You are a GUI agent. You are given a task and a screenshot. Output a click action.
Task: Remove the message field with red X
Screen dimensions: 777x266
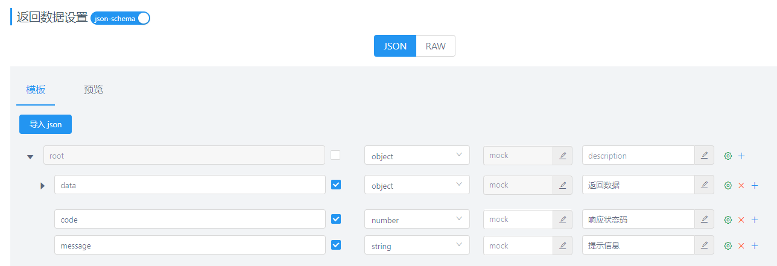tap(741, 245)
